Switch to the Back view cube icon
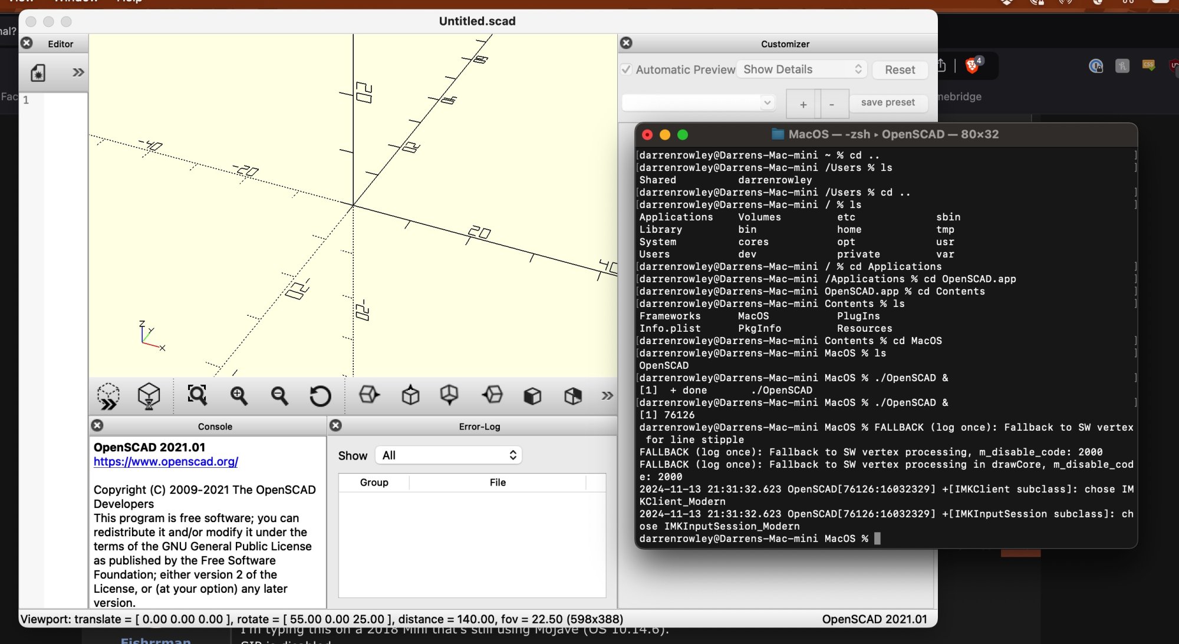Viewport: 1179px width, 644px height. [x=573, y=395]
